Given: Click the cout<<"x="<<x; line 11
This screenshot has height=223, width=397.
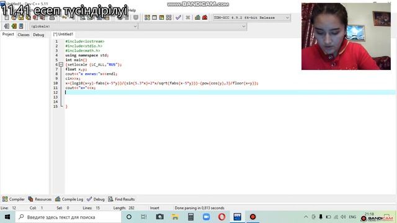Looking at the screenshot, I should [81, 88].
